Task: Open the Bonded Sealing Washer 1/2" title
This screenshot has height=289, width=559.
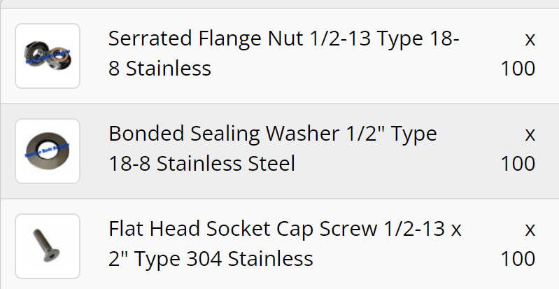Action: (x=272, y=134)
